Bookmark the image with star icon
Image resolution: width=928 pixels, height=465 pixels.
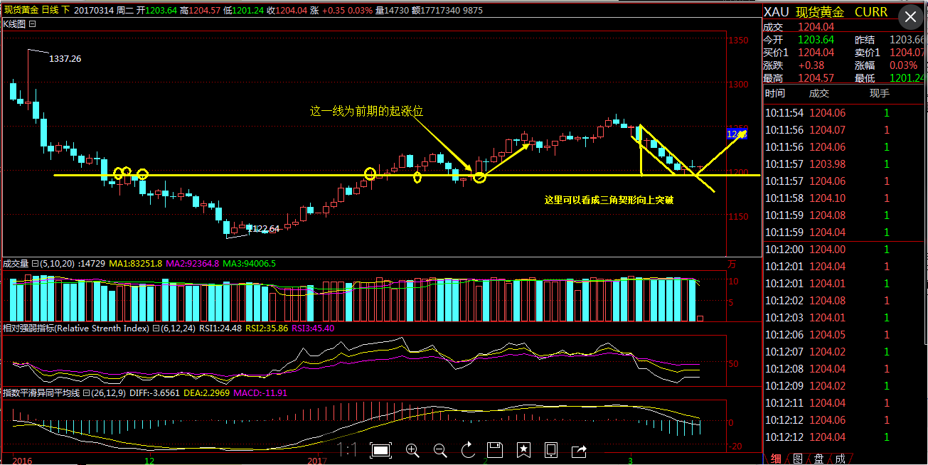(x=523, y=450)
